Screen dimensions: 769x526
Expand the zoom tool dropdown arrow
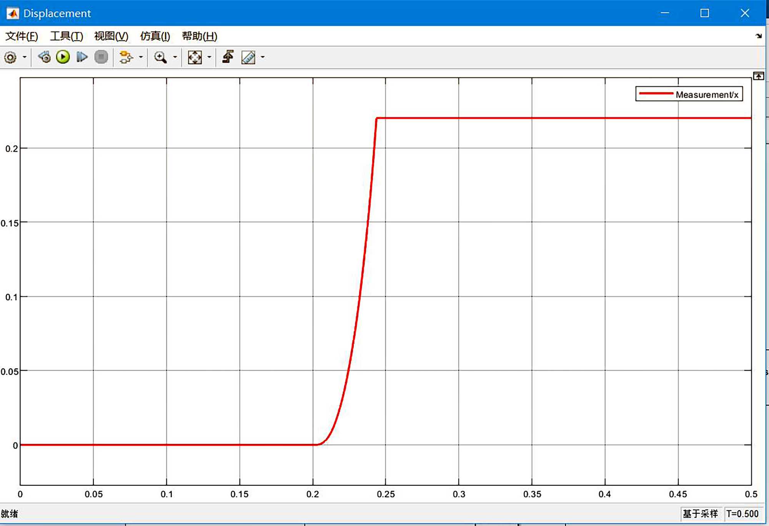pyautogui.click(x=175, y=57)
